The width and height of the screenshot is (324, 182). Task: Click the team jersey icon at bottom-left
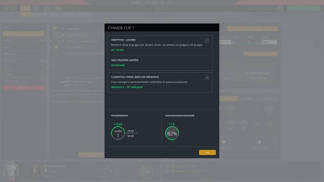click(11, 171)
